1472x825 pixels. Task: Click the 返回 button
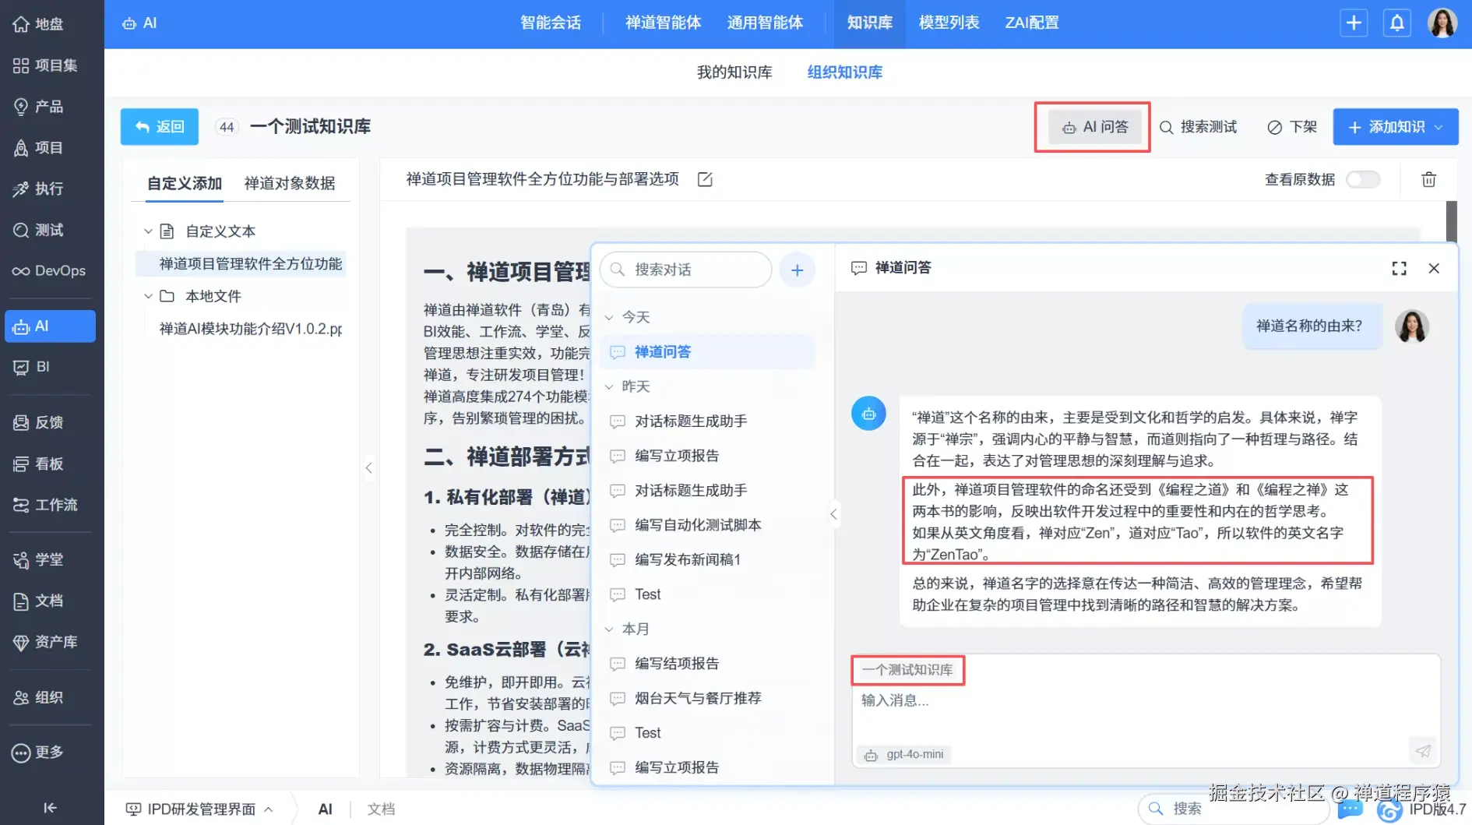(x=160, y=127)
